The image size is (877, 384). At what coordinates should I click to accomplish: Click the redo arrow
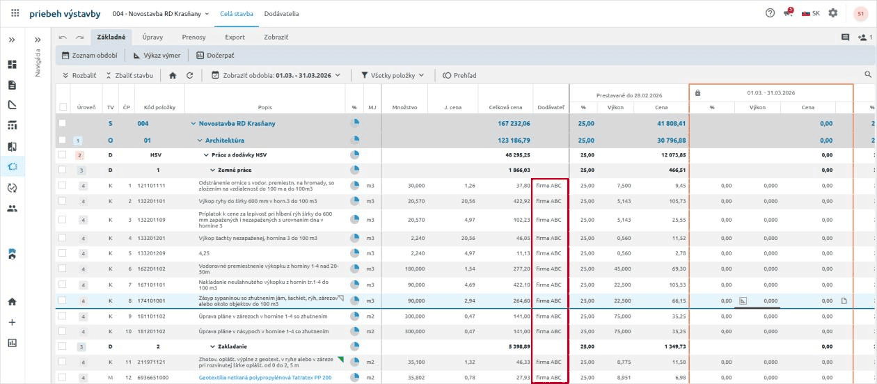point(79,37)
